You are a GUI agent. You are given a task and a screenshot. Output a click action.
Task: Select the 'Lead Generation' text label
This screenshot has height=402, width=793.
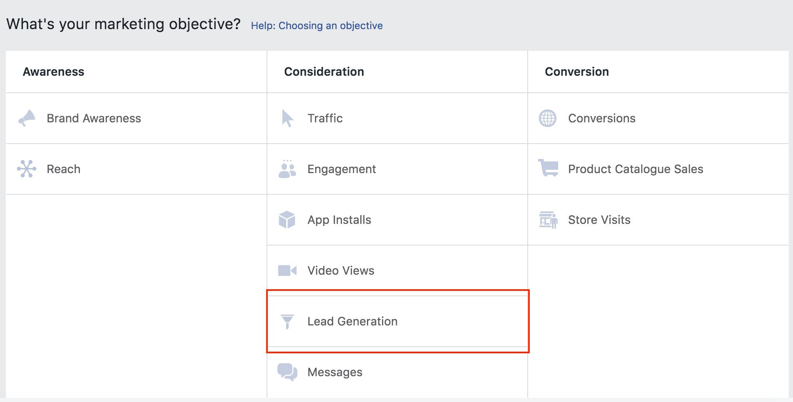[x=352, y=321]
